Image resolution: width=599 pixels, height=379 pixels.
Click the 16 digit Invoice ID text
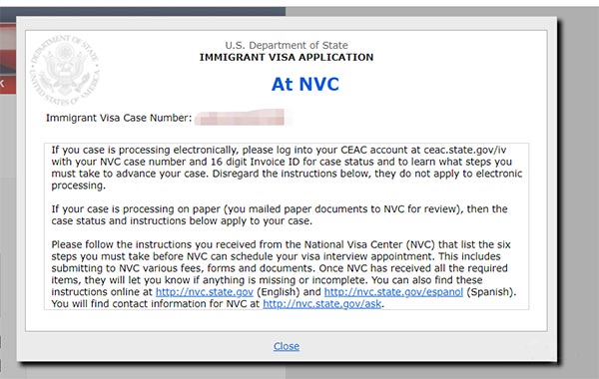click(x=256, y=162)
